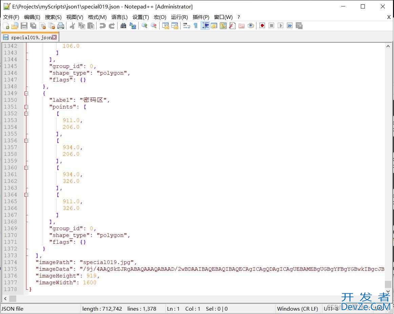Image resolution: width=394 pixels, height=314 pixels.
Task: Undo the last edit
Action: tap(102, 26)
